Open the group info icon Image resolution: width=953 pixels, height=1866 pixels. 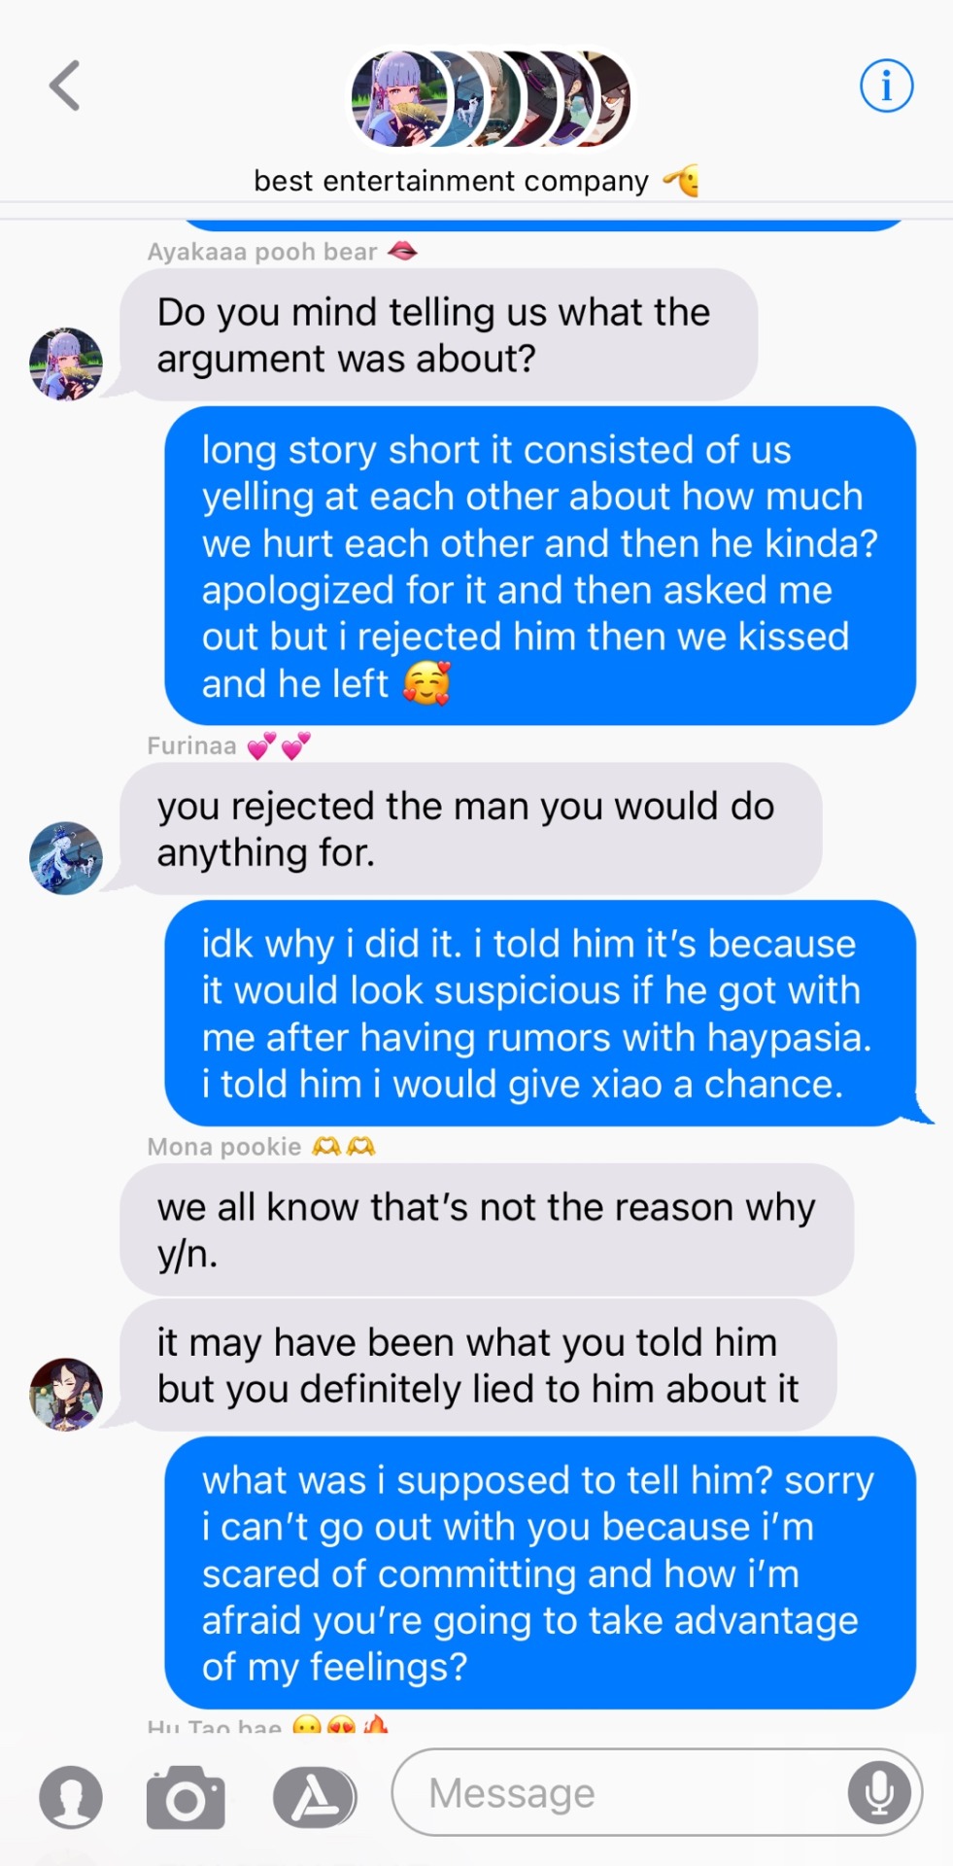[886, 86]
